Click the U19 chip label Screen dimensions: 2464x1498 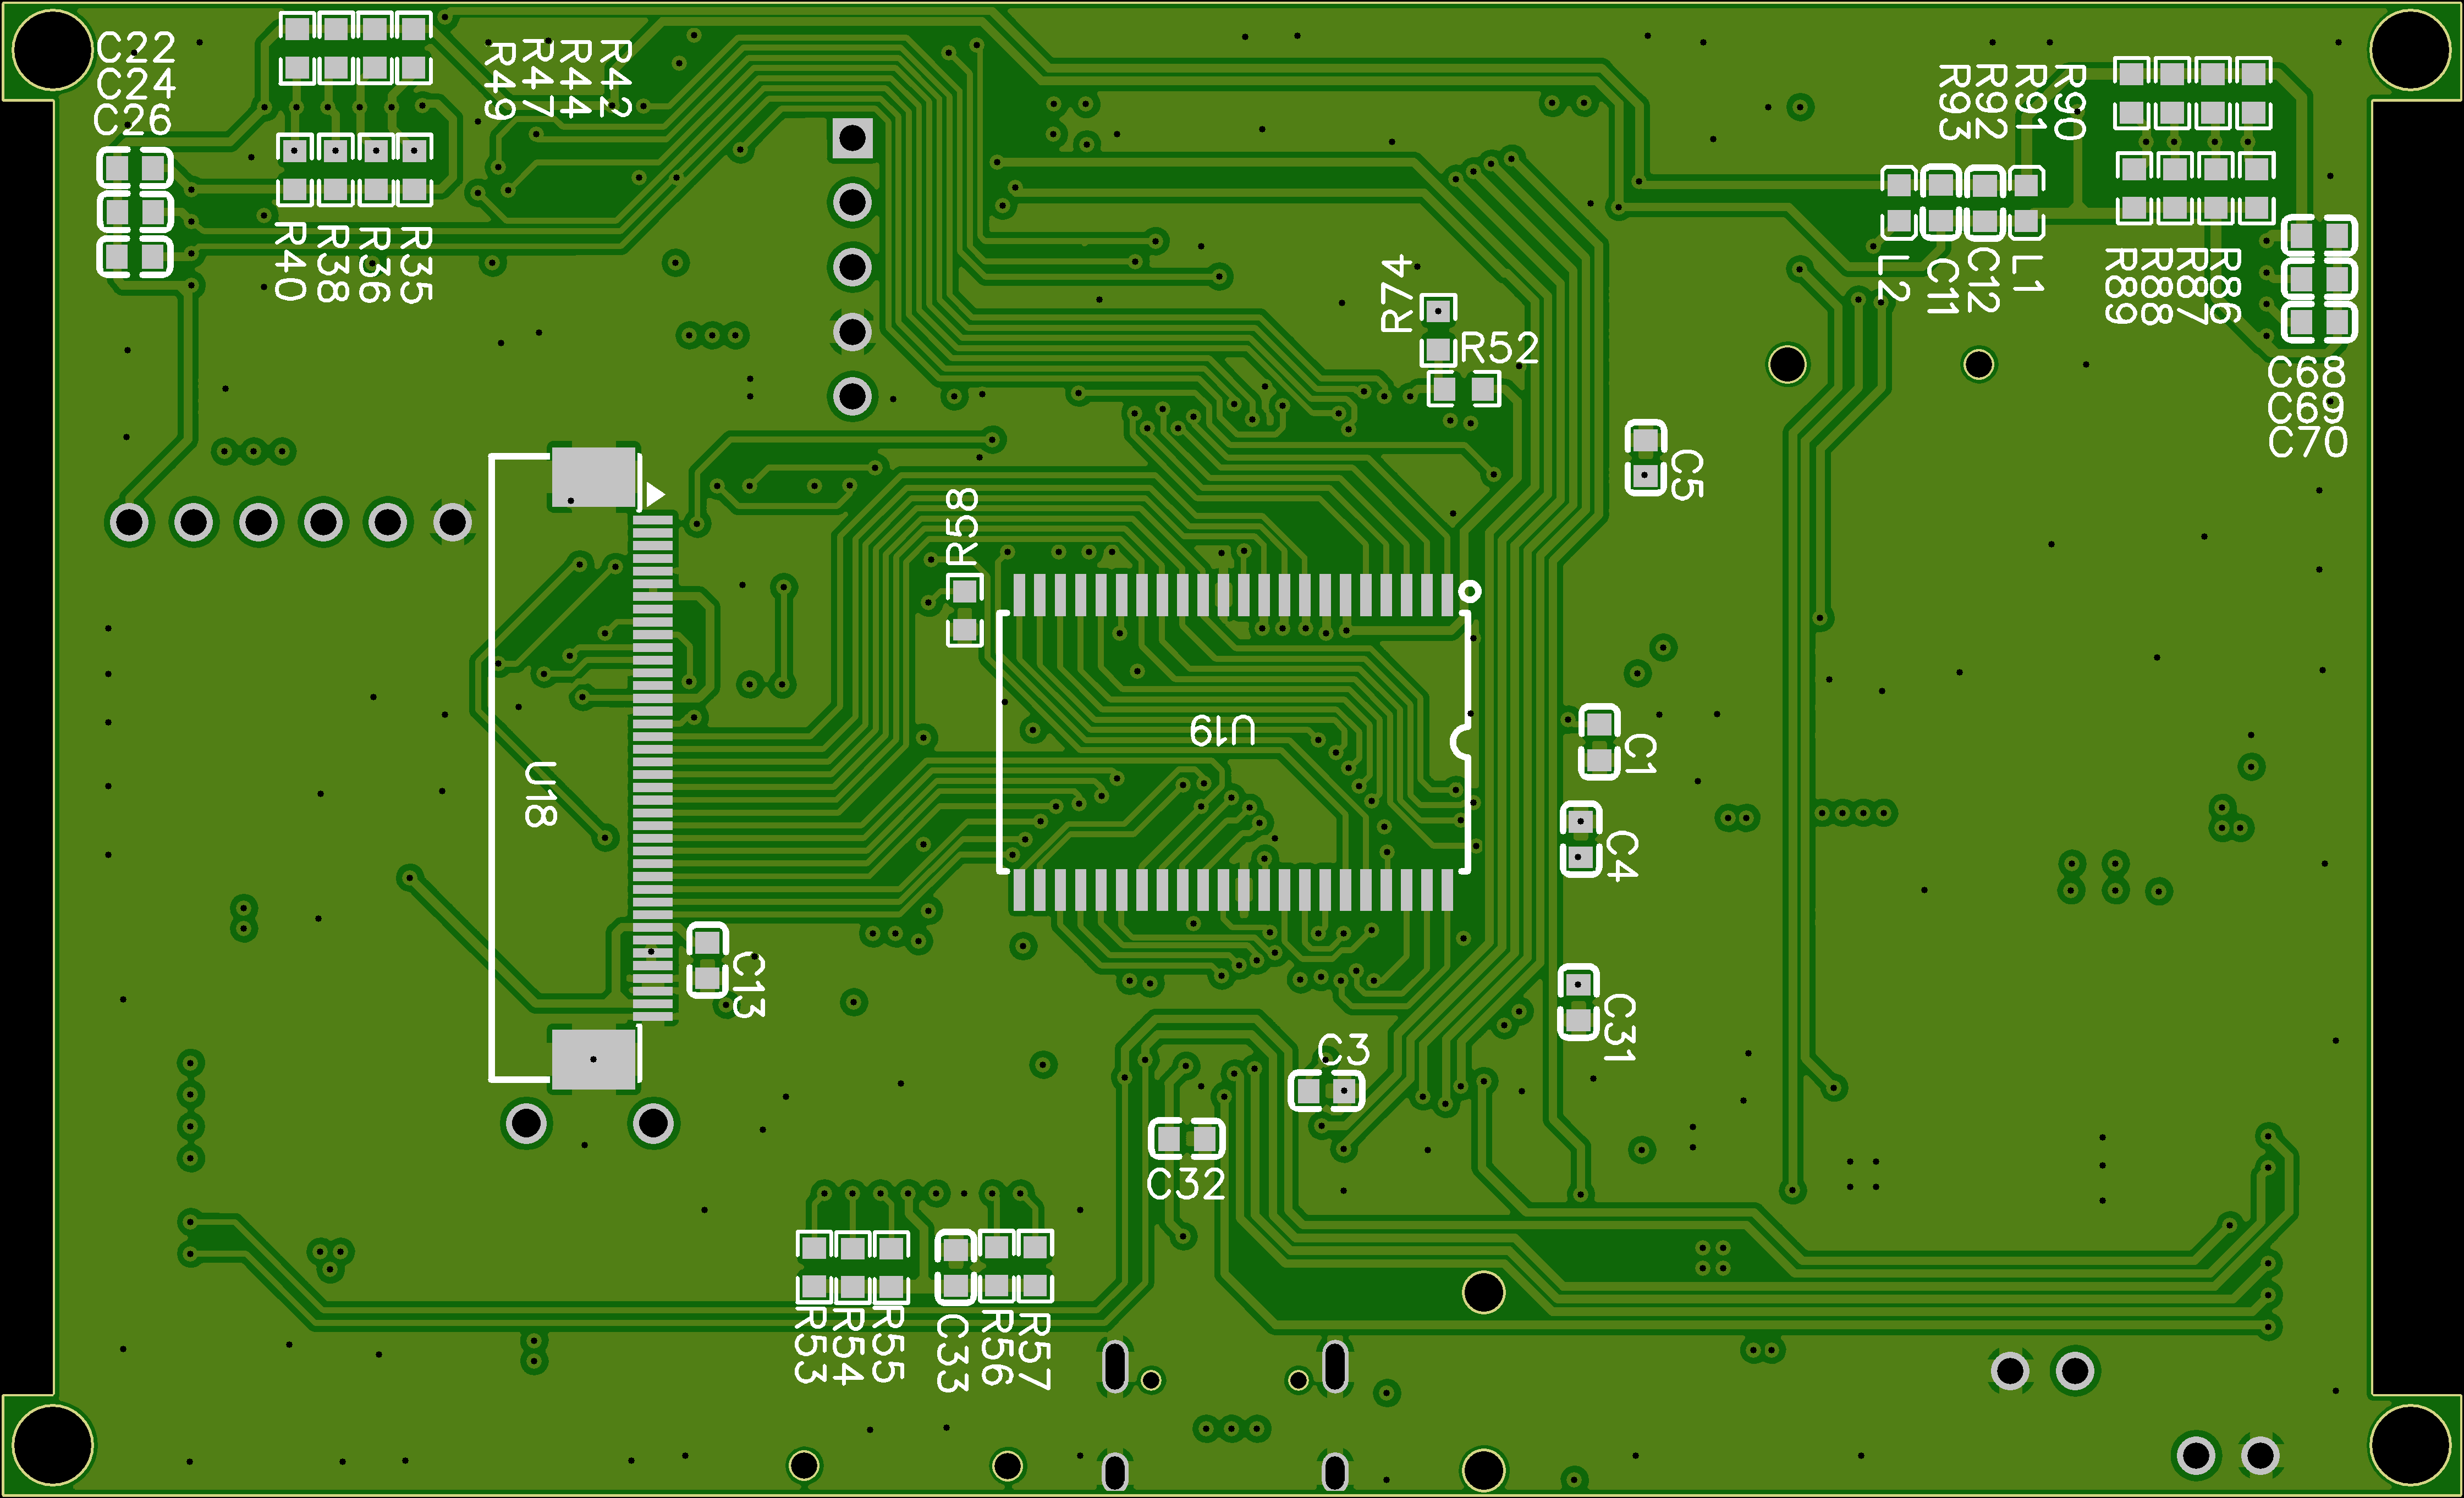point(1223,731)
